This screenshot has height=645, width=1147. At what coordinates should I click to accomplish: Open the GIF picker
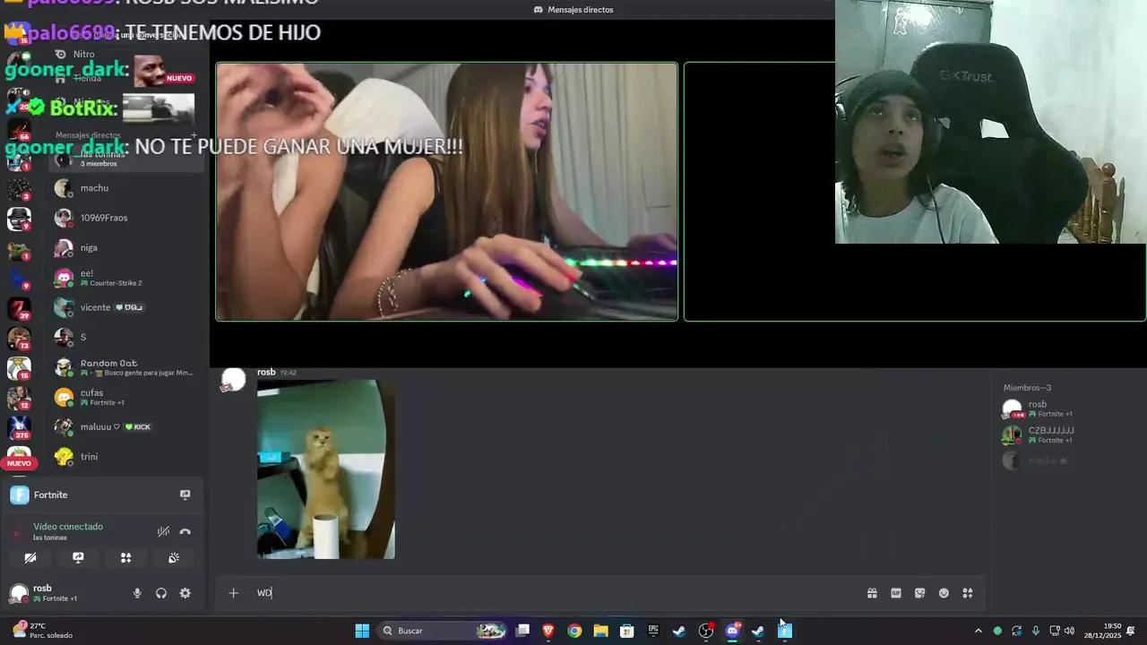click(896, 593)
